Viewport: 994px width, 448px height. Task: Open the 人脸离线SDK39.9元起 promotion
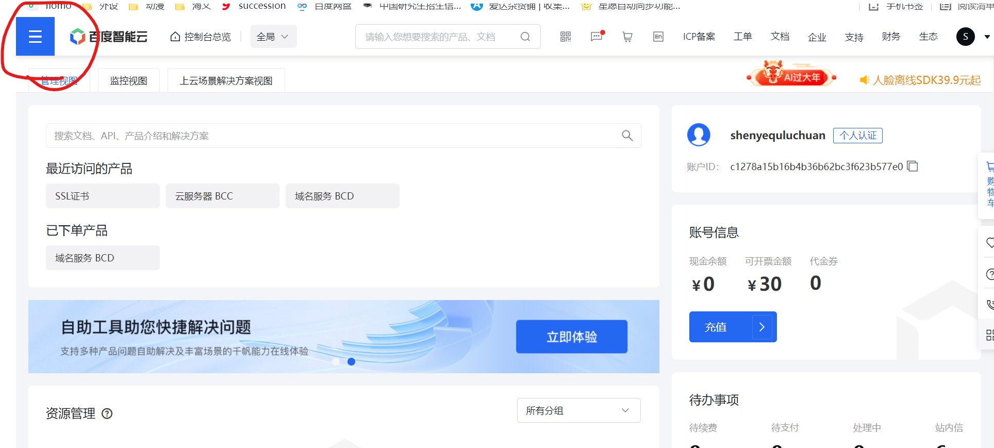click(x=921, y=80)
